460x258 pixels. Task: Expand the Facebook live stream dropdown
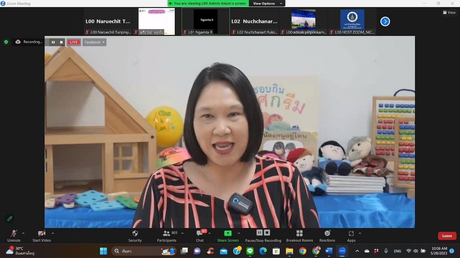(x=94, y=42)
